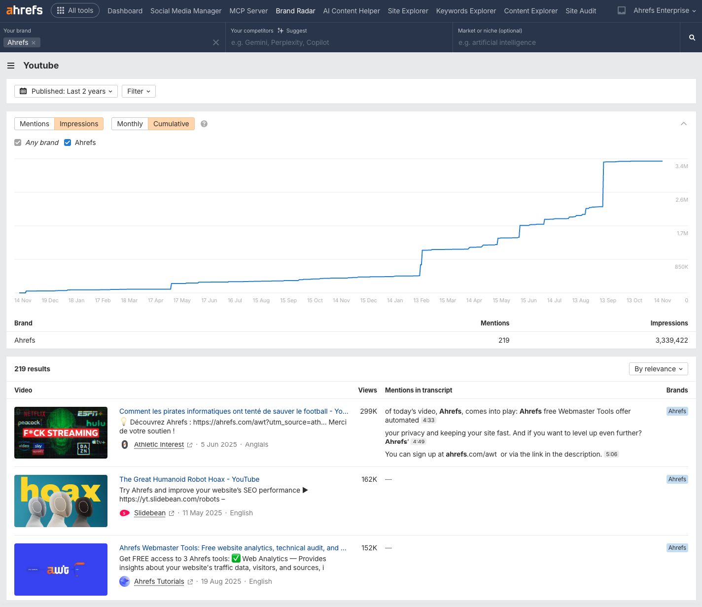Open the Published: Last 2 years dropdown

coord(66,91)
